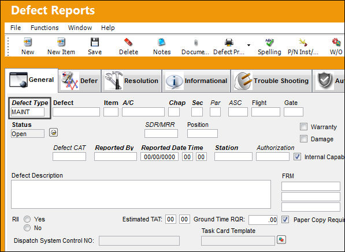Viewport: 345px width, 252px height.
Task: Click the Reported Date field 00/00/0000
Action: pos(159,157)
